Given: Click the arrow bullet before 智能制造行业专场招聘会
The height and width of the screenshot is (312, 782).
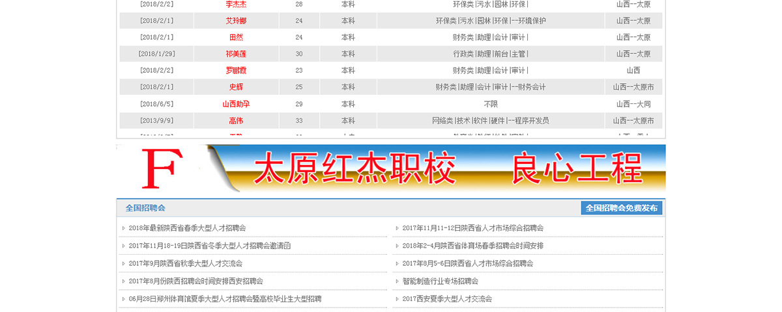Looking at the screenshot, I should point(397,281).
